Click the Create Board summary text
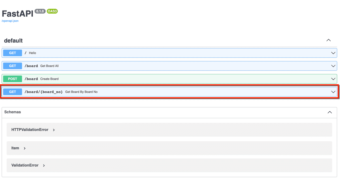The image size is (340, 181). (49, 79)
